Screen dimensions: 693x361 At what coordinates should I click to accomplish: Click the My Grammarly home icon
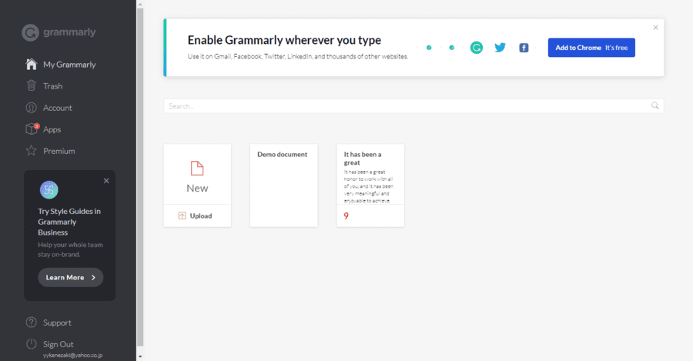32,64
